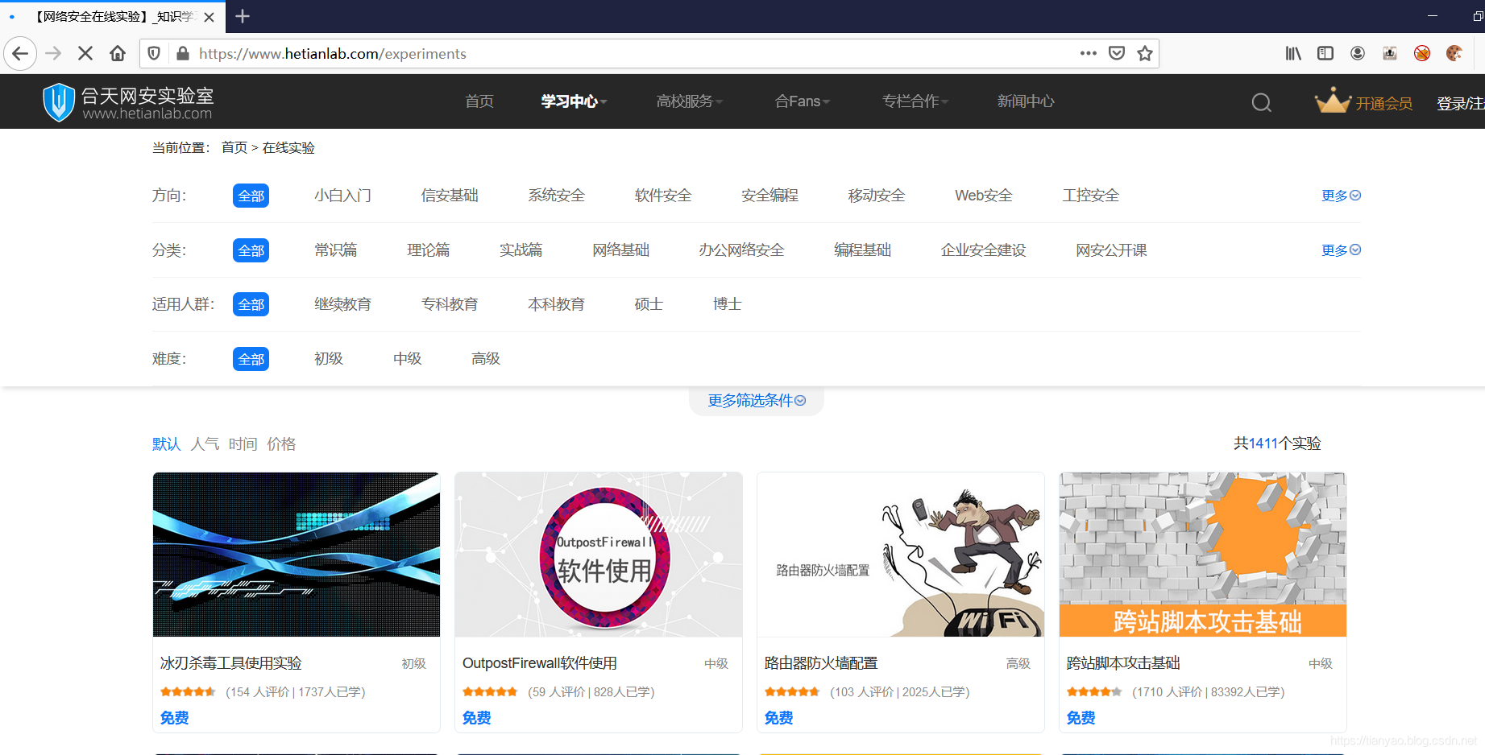
Task: Click the browser forward arrow
Action: point(53,53)
